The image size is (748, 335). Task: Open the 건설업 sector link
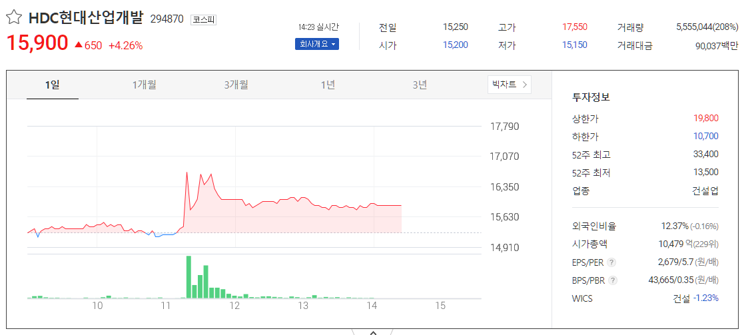pyautogui.click(x=705, y=190)
